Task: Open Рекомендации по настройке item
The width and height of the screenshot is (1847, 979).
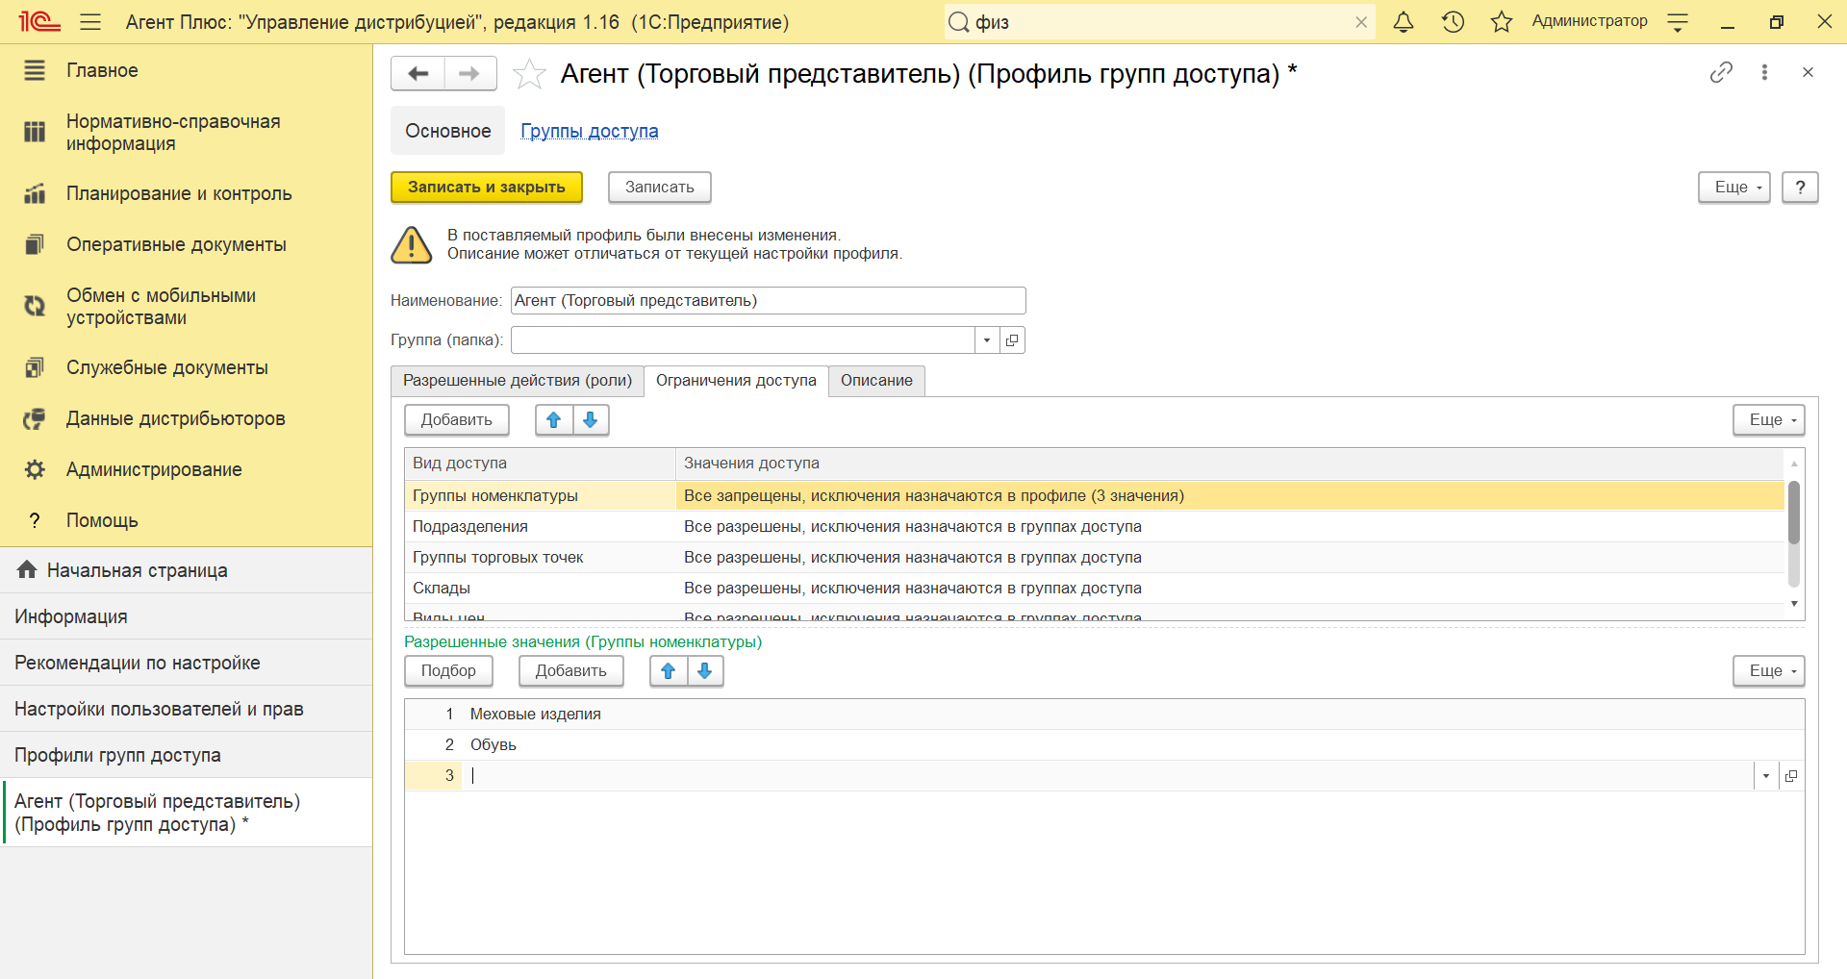Action: point(186,663)
